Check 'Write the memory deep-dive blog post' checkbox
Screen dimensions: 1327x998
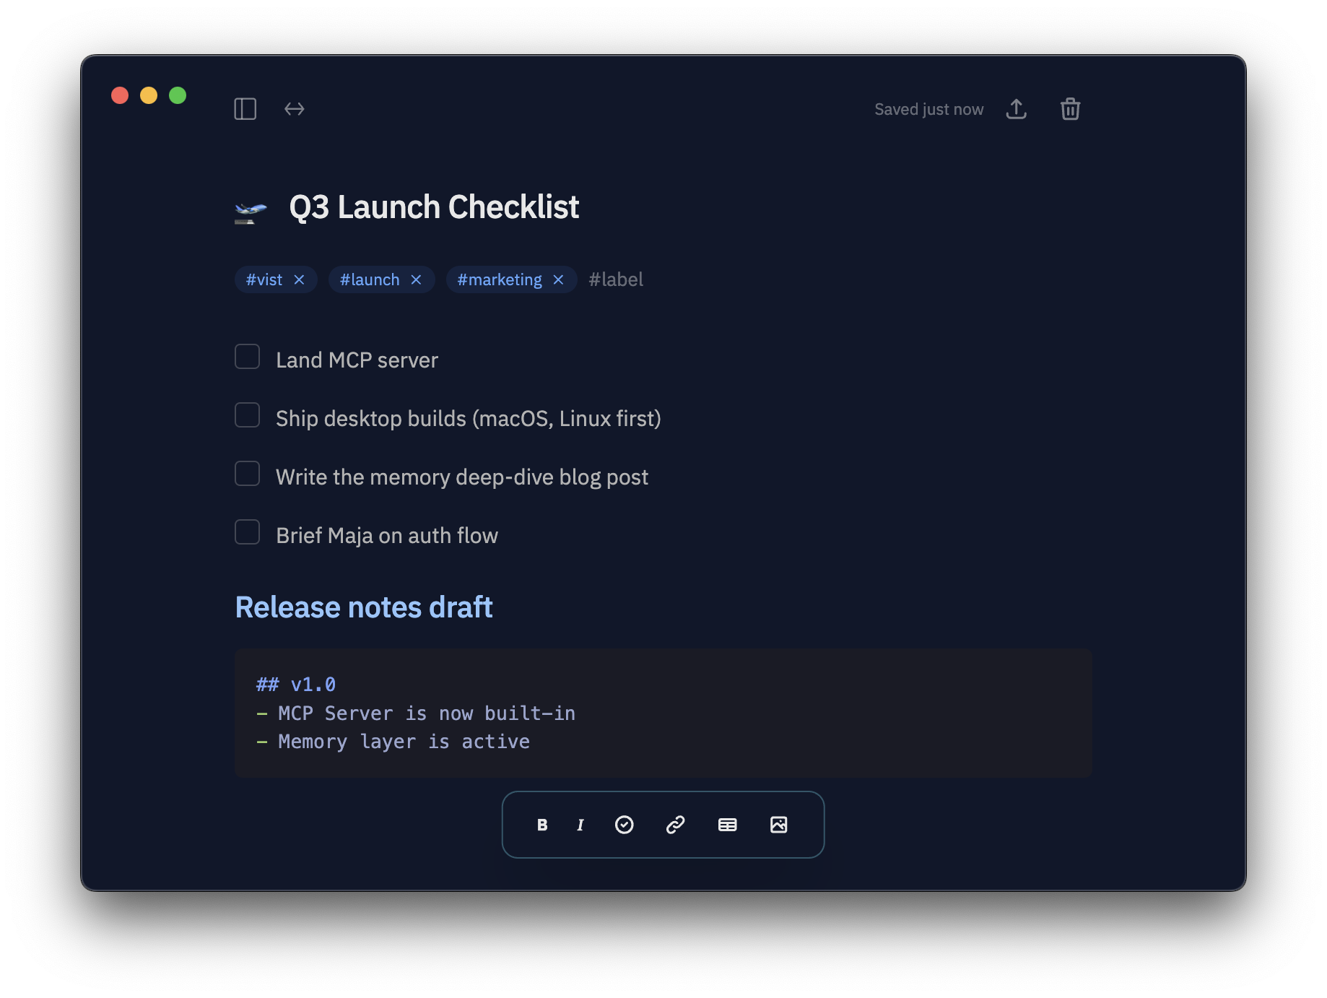tap(248, 474)
